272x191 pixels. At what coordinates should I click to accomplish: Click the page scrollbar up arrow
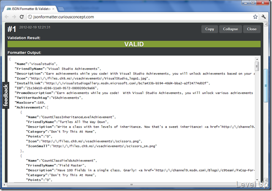(x=266, y=24)
